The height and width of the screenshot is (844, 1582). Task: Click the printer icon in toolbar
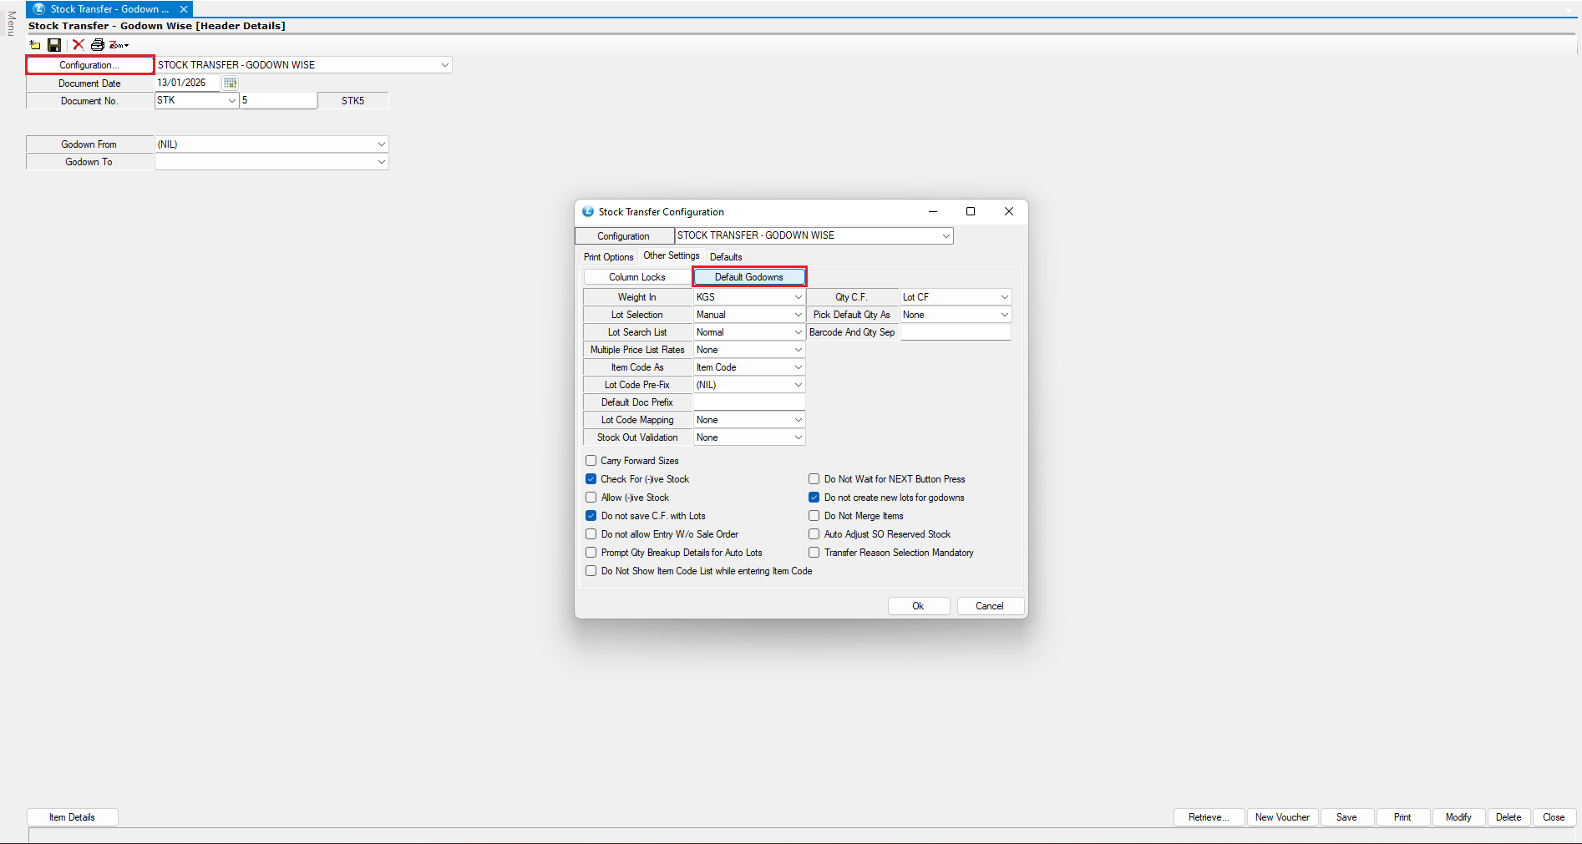coord(98,45)
